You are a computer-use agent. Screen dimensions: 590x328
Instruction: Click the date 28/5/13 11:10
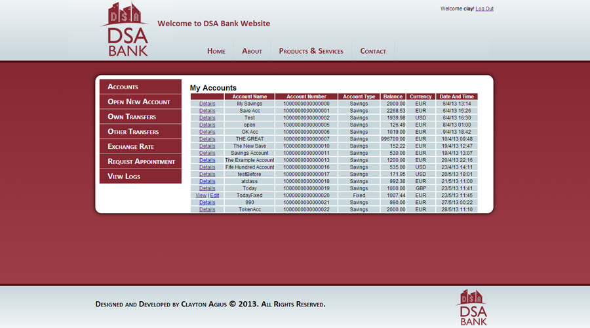457,209
